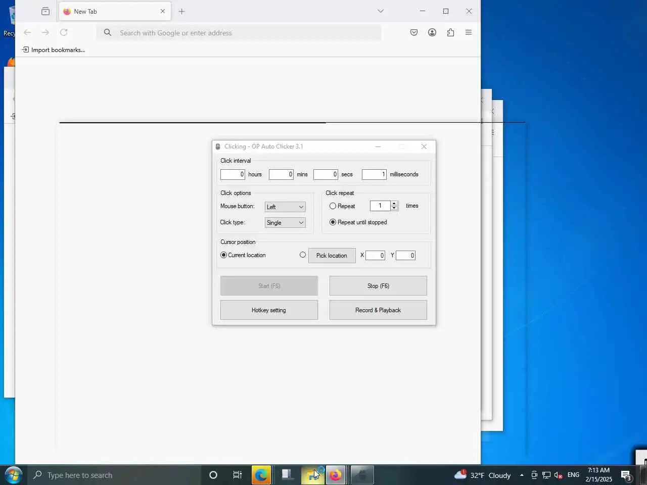Launch Microsoft Edge from taskbar
The image size is (647, 485).
261,475
